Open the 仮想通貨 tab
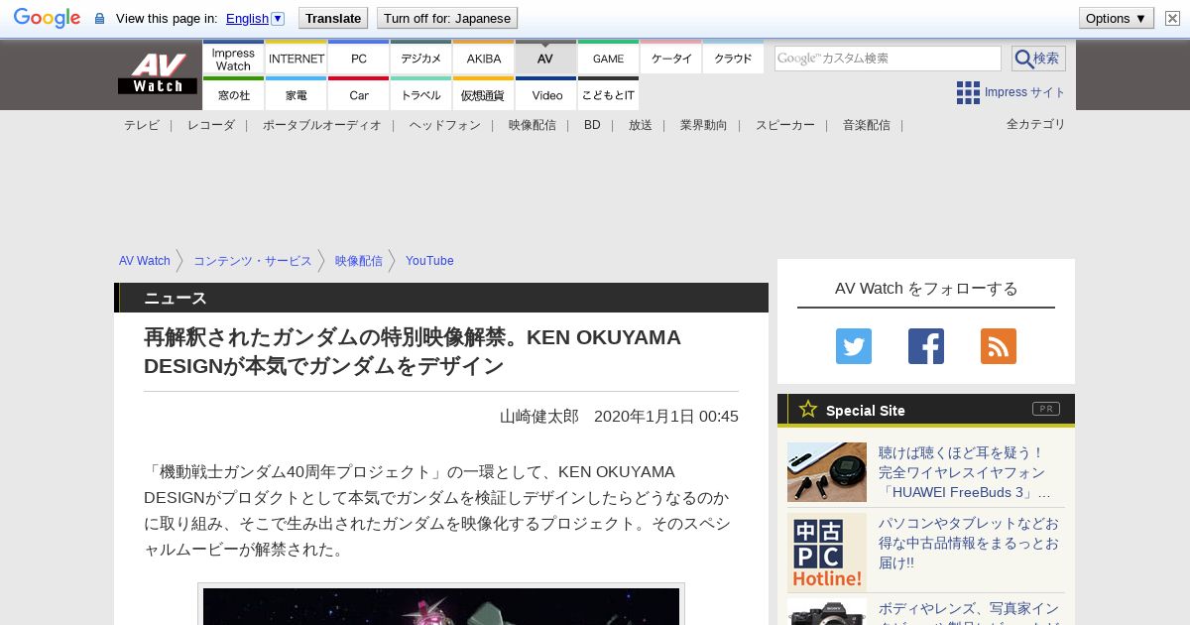Screen dimensions: 1190x625 [483, 94]
